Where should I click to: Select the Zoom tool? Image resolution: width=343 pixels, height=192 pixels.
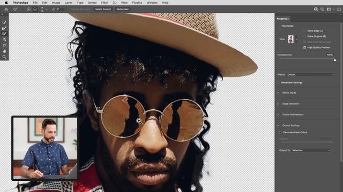pos(4,57)
